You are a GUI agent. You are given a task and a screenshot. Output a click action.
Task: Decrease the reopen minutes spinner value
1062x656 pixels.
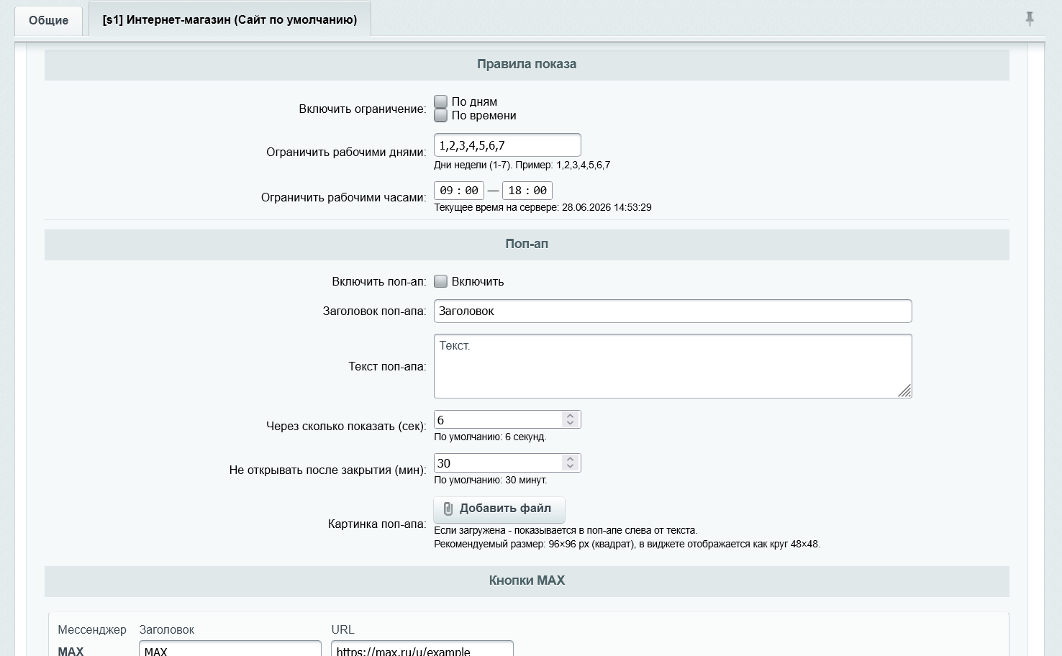(x=570, y=467)
